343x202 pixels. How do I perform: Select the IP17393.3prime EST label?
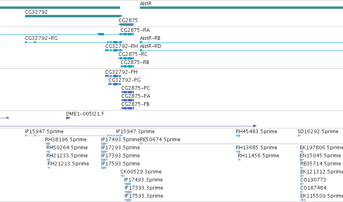[x=144, y=188]
